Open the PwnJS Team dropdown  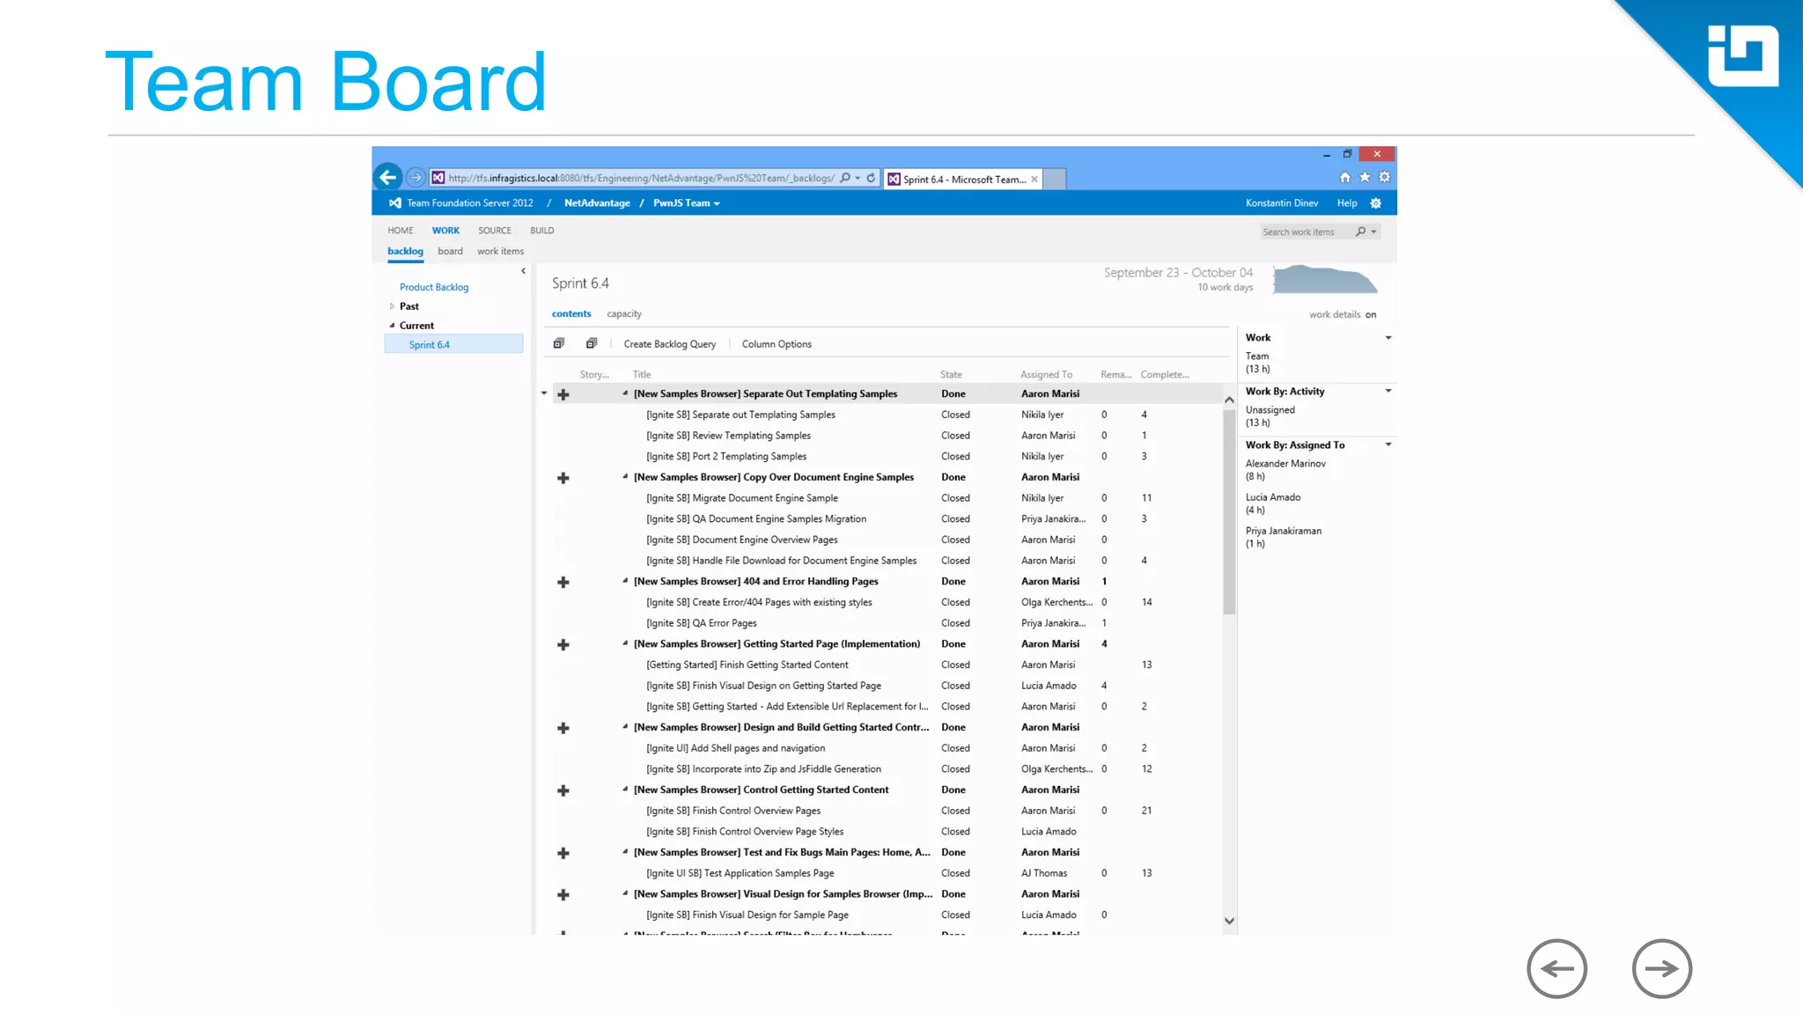coord(687,203)
